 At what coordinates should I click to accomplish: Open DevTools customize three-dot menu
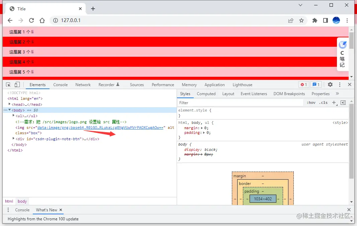(340, 84)
